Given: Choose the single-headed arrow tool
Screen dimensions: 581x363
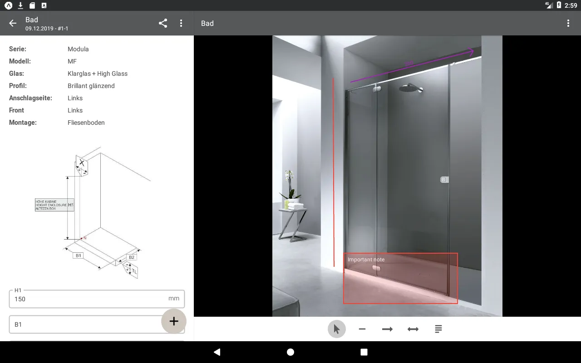Looking at the screenshot, I should pos(388,329).
